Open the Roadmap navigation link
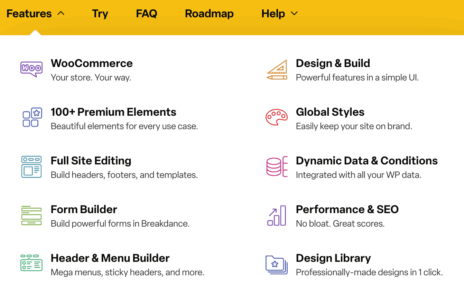 209,14
